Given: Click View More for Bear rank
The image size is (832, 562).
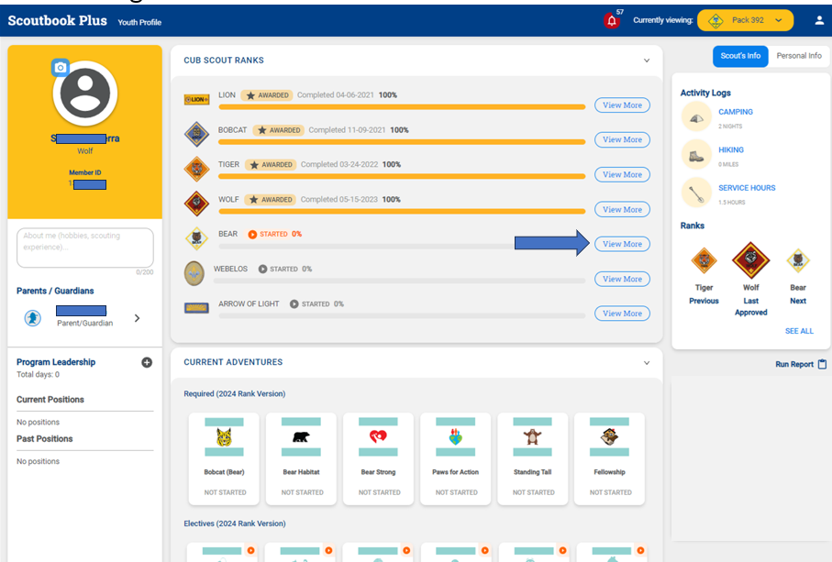Looking at the screenshot, I should [x=622, y=244].
